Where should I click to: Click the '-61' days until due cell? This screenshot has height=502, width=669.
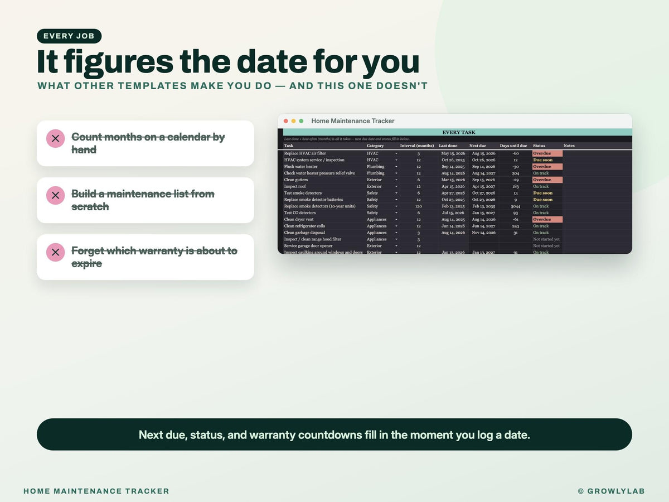pos(515,220)
